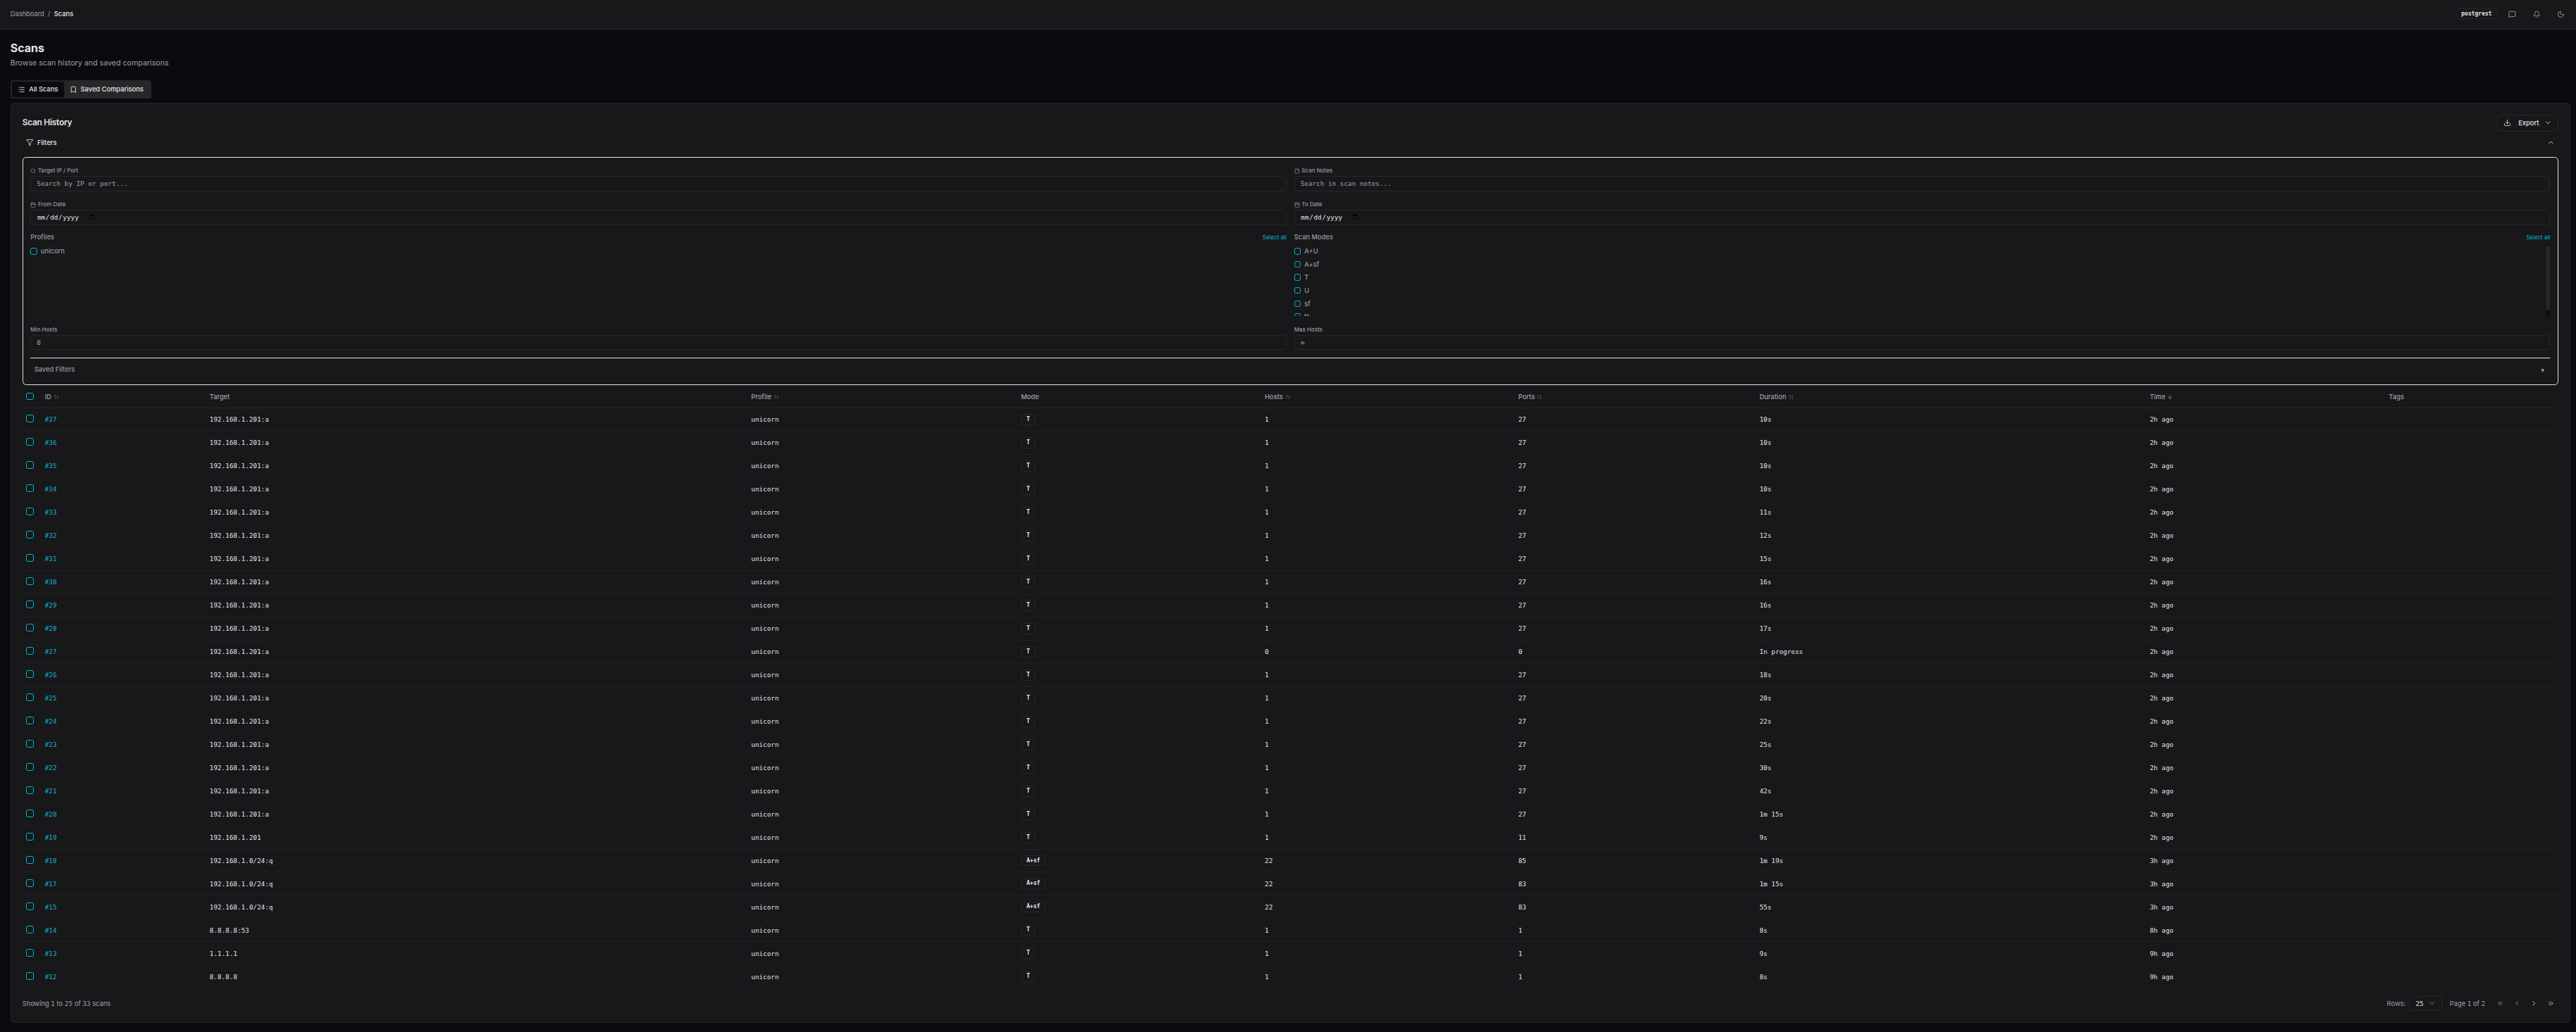2576x1032 pixels.
Task: Check the unicorn profile checkbox
Action: pos(34,251)
